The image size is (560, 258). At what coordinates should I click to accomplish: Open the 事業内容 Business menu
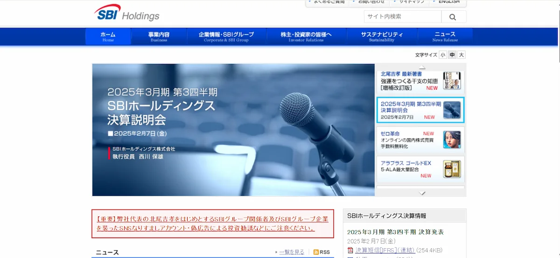(x=159, y=36)
